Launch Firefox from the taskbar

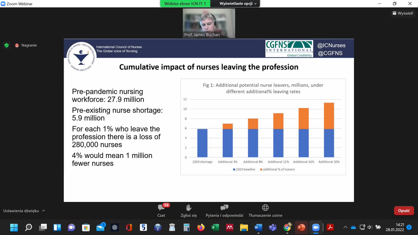(201, 227)
